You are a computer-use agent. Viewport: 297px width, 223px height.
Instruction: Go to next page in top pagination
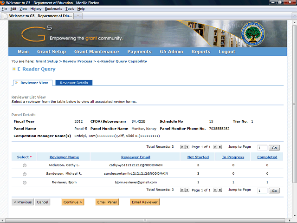[x=215, y=147]
